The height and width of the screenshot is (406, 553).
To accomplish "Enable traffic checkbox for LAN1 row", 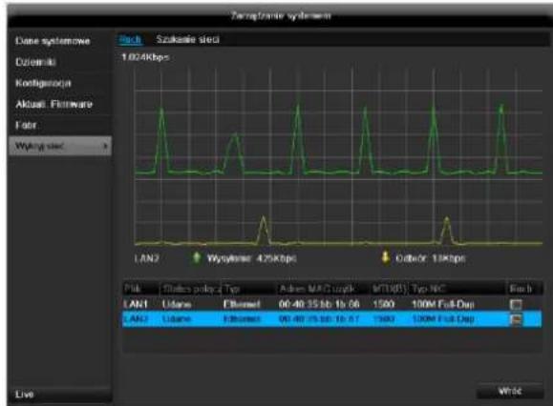I will [516, 304].
